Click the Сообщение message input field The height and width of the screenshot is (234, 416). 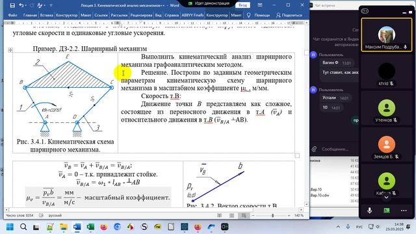click(x=335, y=149)
